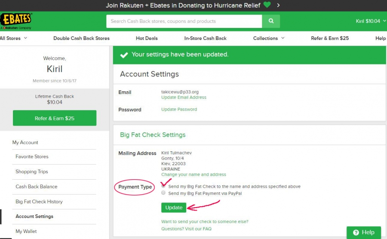The height and width of the screenshot is (239, 387).
Task: Open In-Store Cash Back menu item
Action: coord(206,38)
